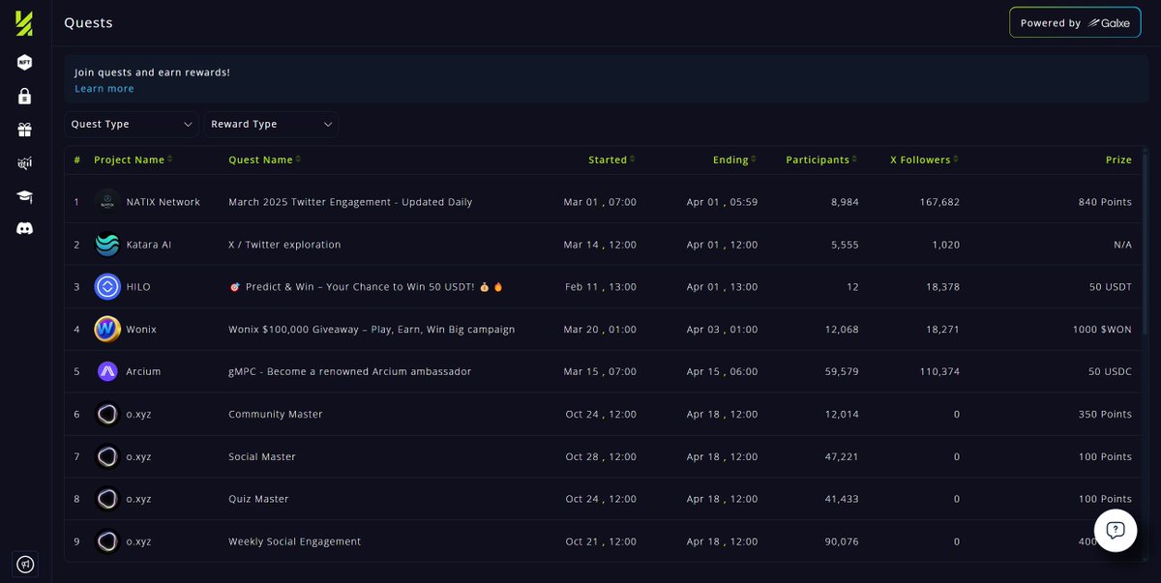Click the 1000 $WON prize cell
1161x583 pixels.
[x=1102, y=330]
